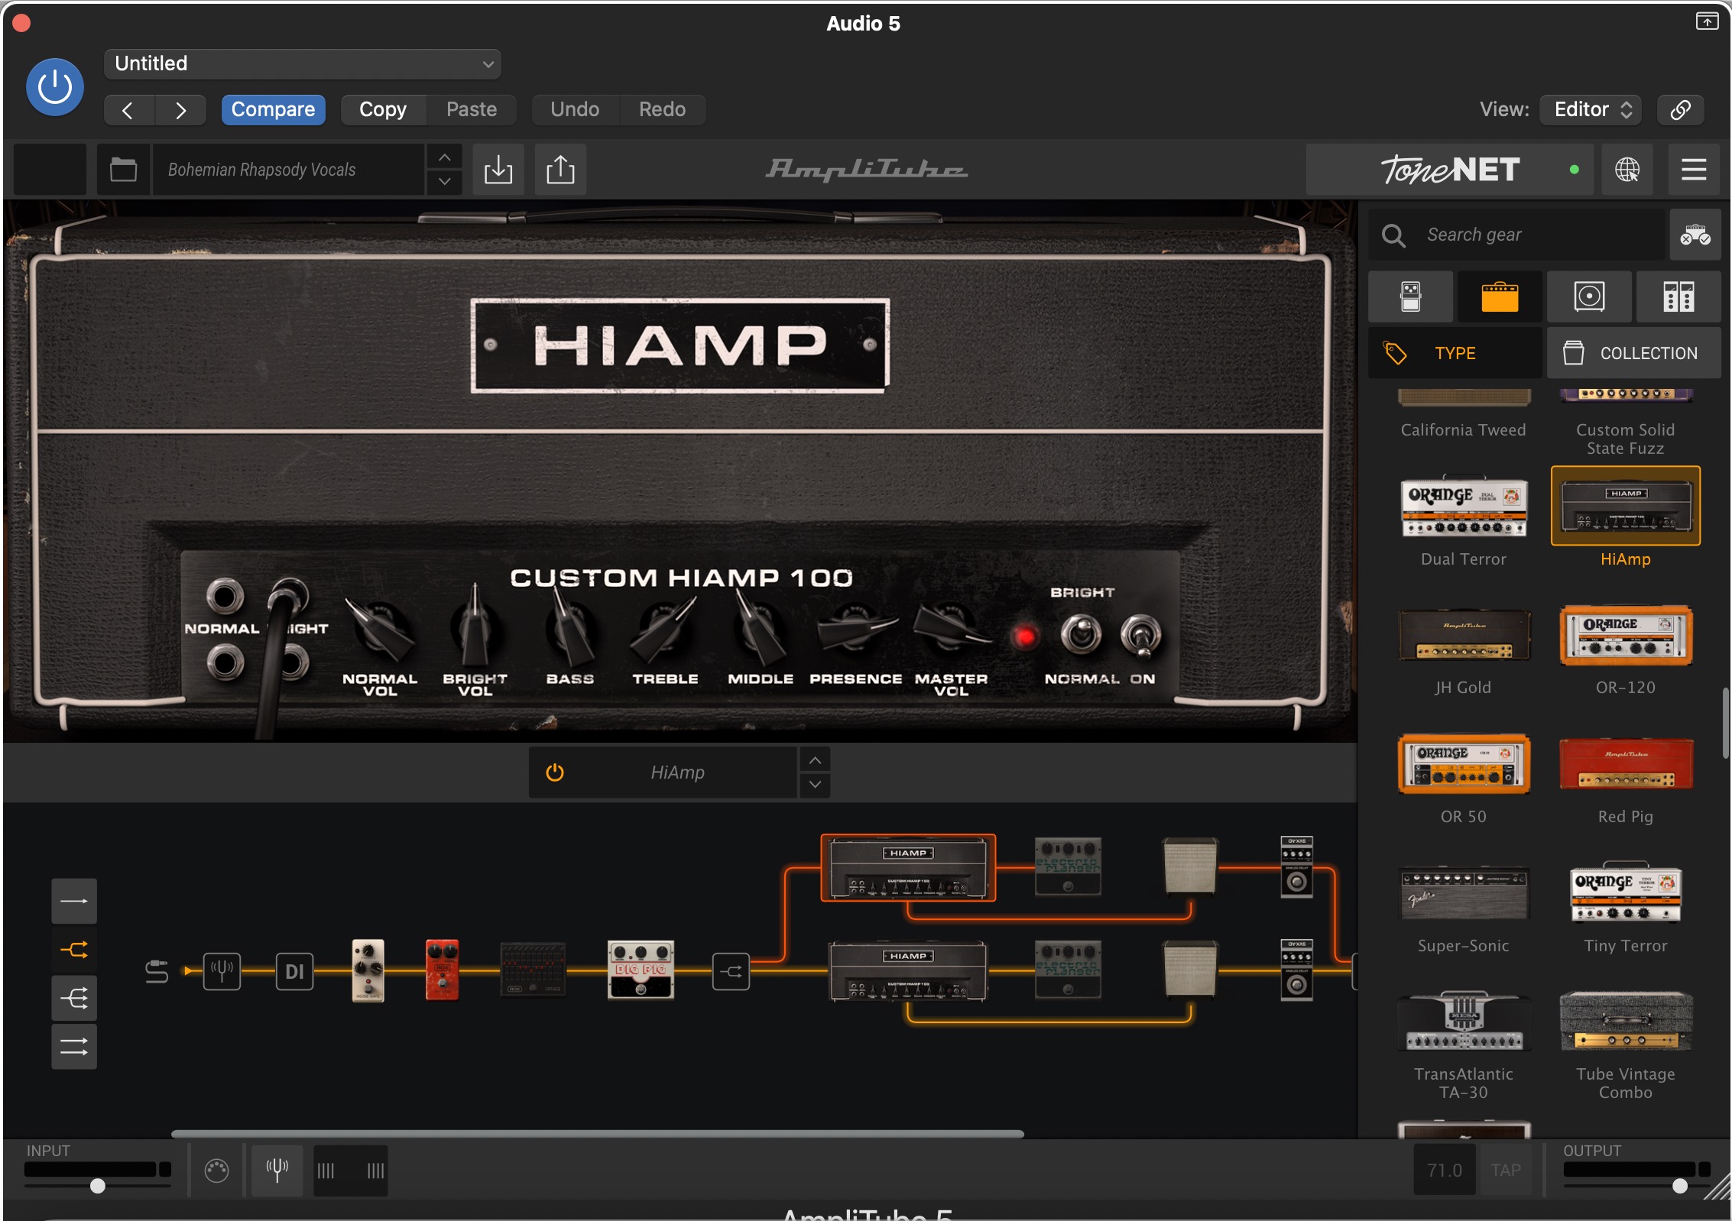This screenshot has height=1221, width=1732.
Task: Flip the amp ON toggle switch
Action: click(x=1141, y=635)
